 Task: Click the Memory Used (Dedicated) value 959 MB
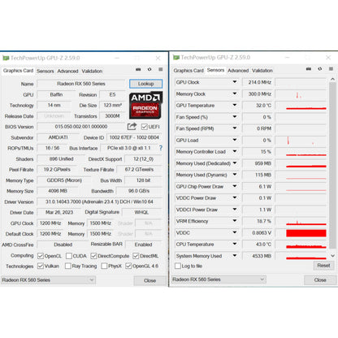tap(258, 163)
